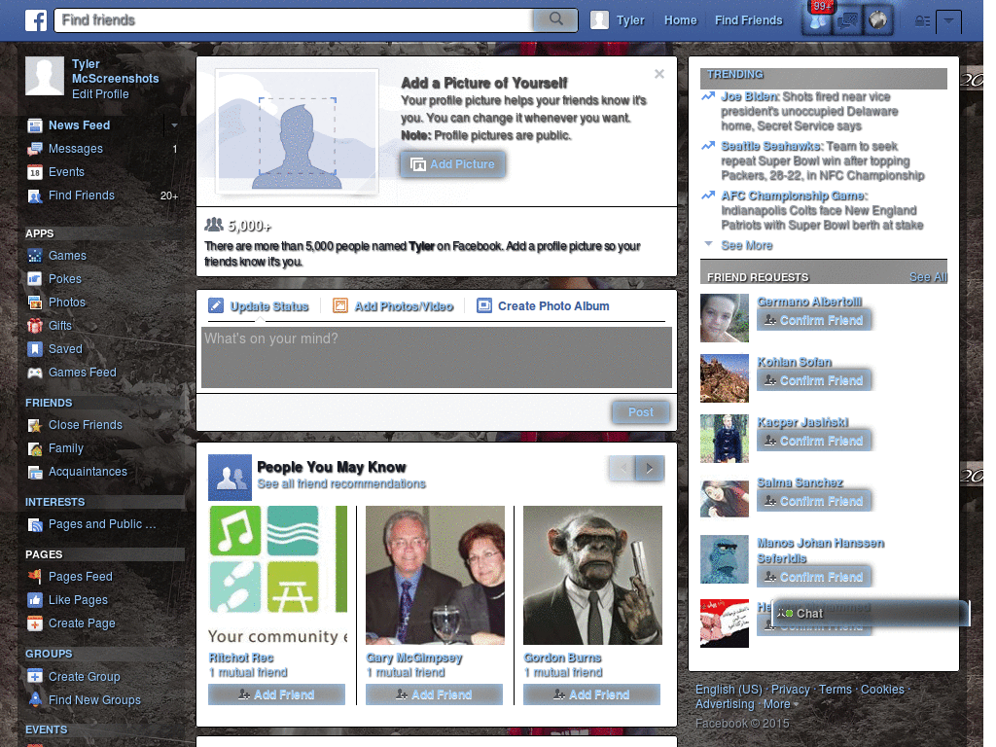Confirm friend request from Kacper Jasiński
996x747 pixels.
click(x=814, y=442)
